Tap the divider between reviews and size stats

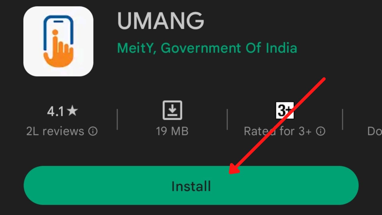117,119
